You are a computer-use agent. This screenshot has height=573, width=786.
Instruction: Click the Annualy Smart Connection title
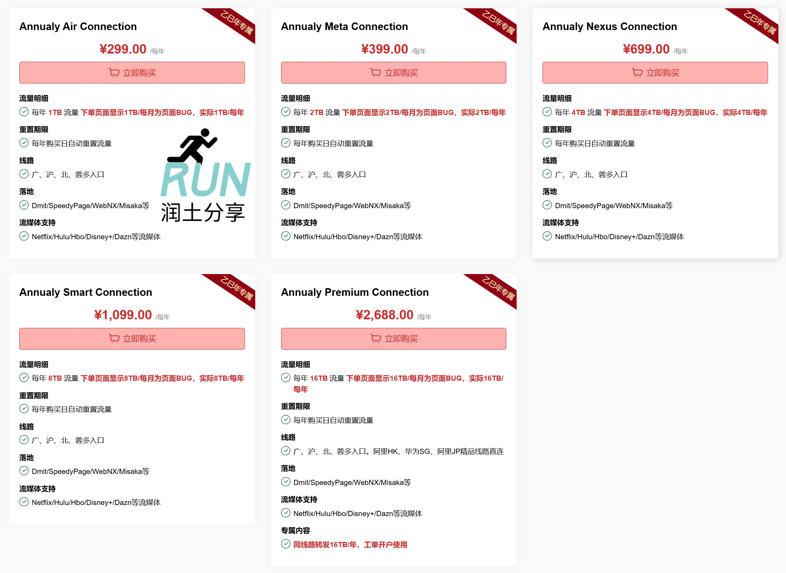pos(86,292)
